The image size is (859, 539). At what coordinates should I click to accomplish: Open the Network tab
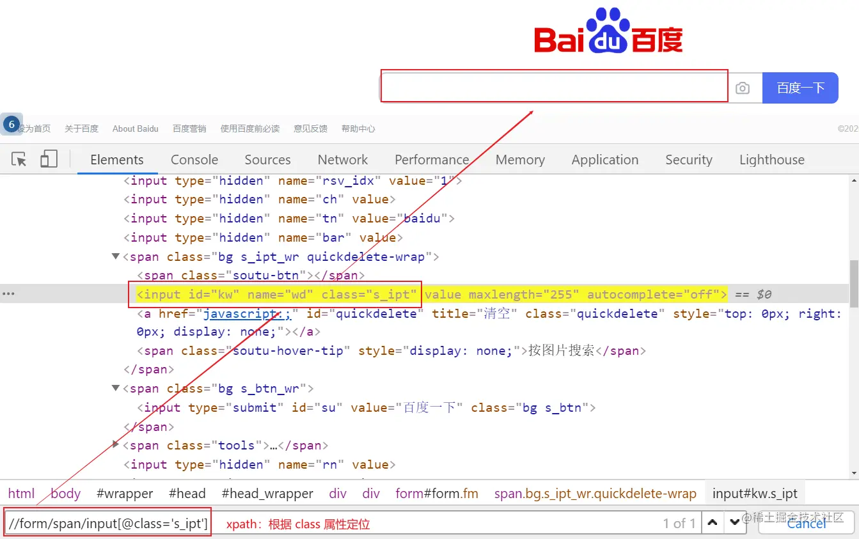[x=343, y=160]
